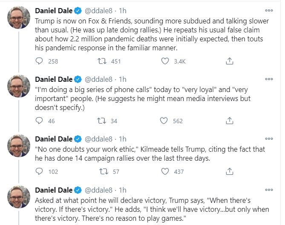Retweet the phone calls tweet
Viewport: 285px width, 225px height.
pos(102,121)
